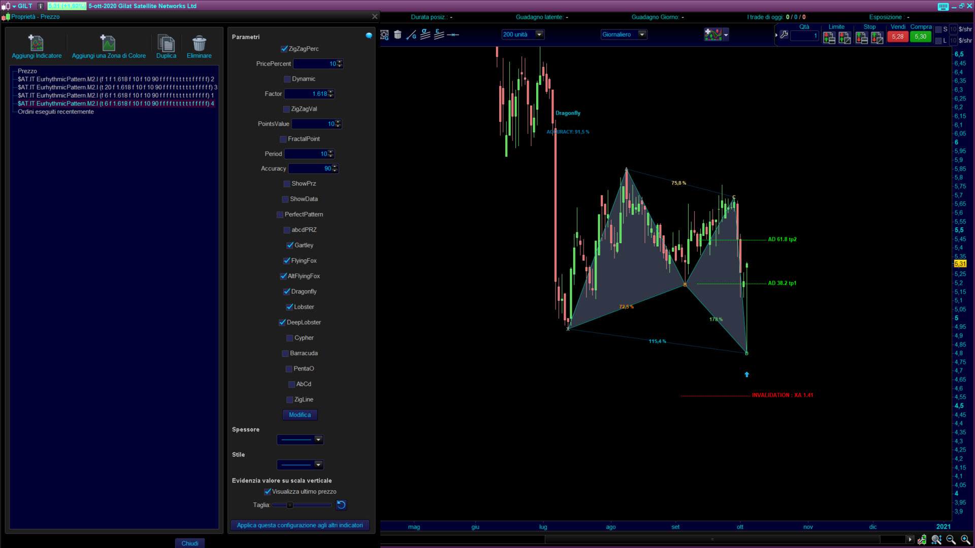Click the Aggiungi Indicatore icon
Viewport: 975px width, 548px height.
pyautogui.click(x=36, y=43)
